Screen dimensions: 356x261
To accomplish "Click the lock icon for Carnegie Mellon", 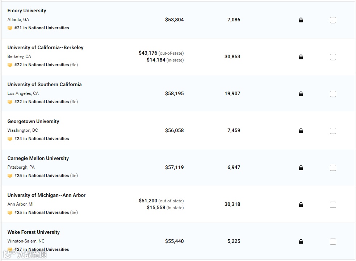I will (301, 168).
